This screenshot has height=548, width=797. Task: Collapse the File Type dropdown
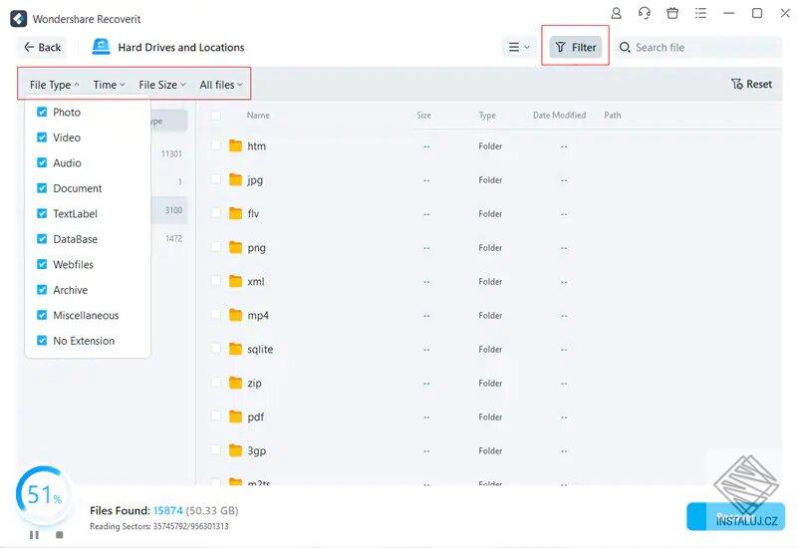(x=55, y=85)
